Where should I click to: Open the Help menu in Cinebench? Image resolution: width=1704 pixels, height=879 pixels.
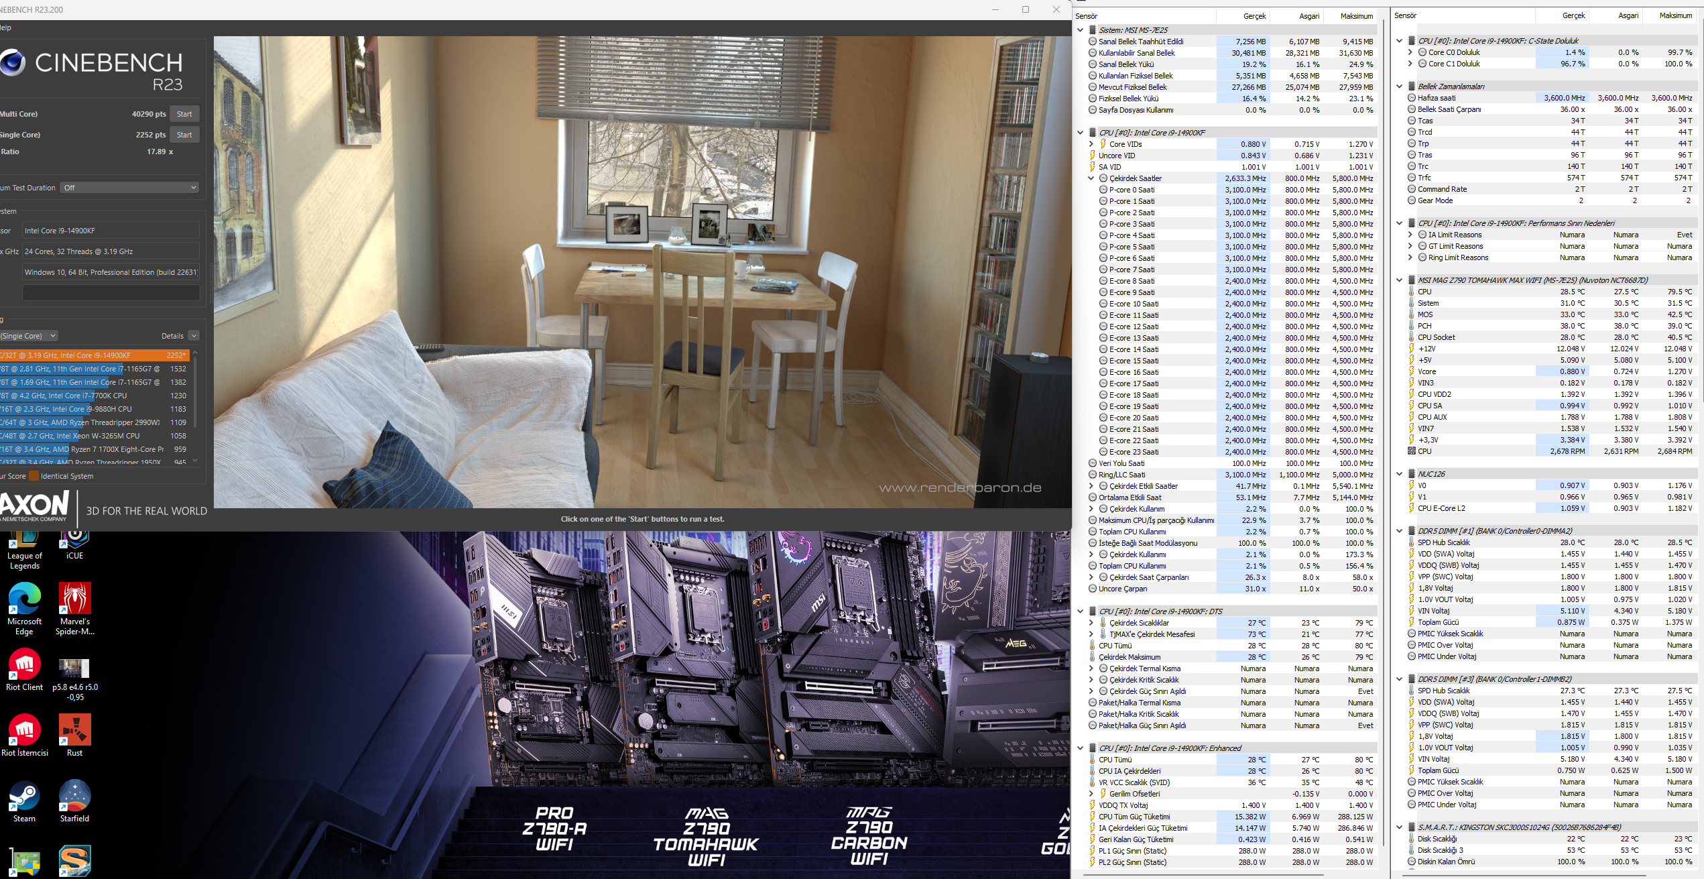pos(5,27)
